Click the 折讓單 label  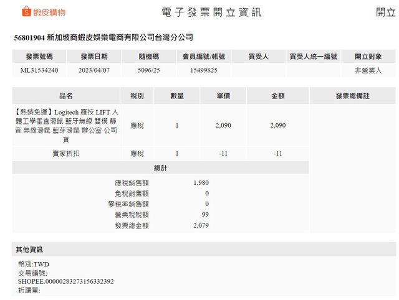click(29, 290)
